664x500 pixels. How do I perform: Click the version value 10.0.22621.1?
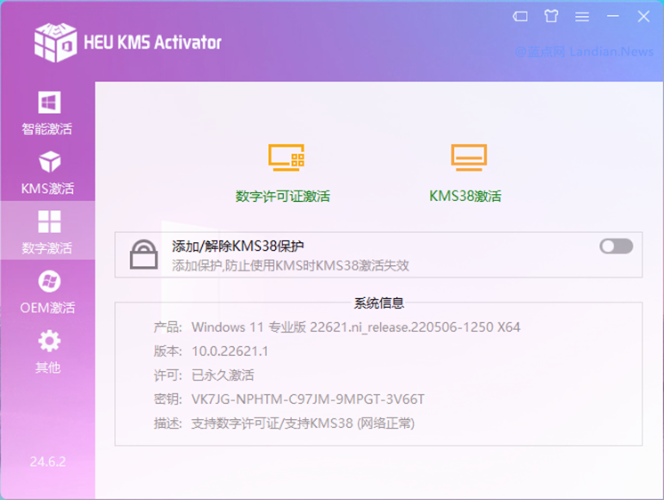click(230, 351)
